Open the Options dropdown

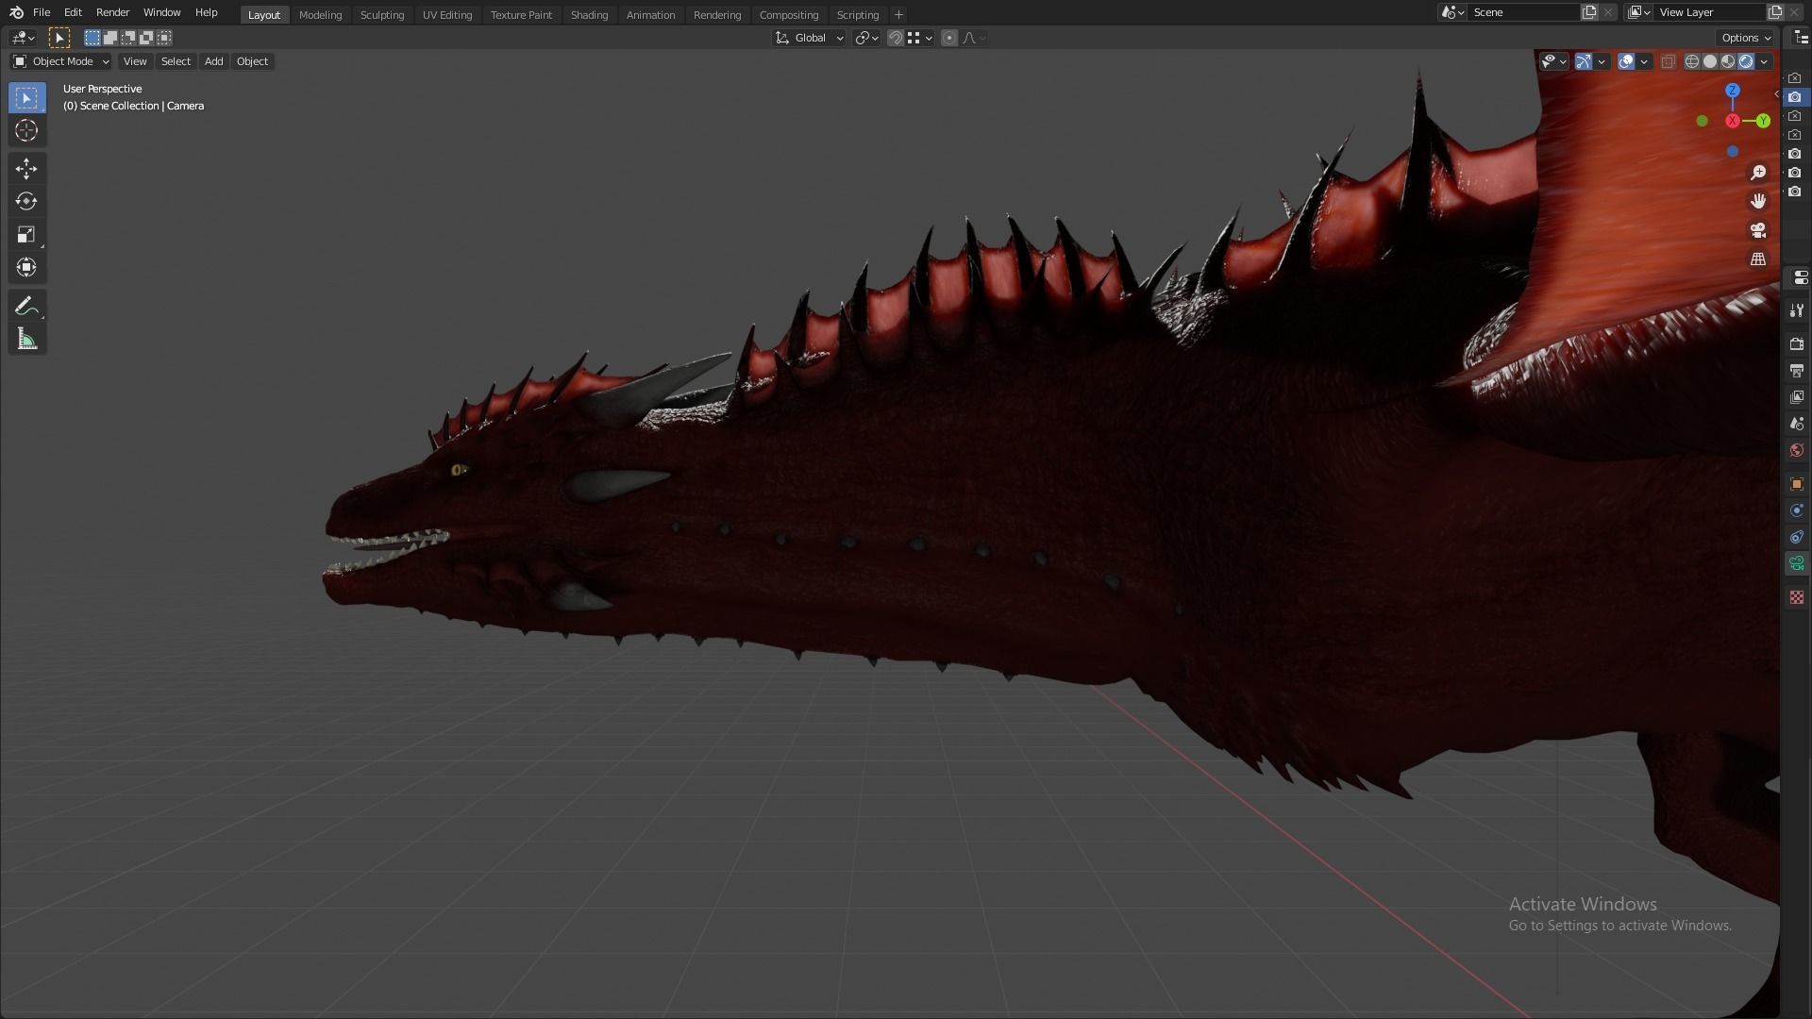1746,38
